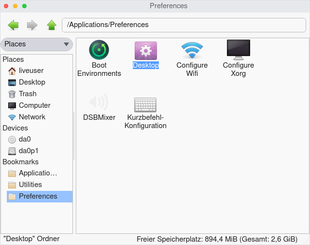The height and width of the screenshot is (245, 310).
Task: Select Computer label in the sidebar
Action: (x=35, y=105)
